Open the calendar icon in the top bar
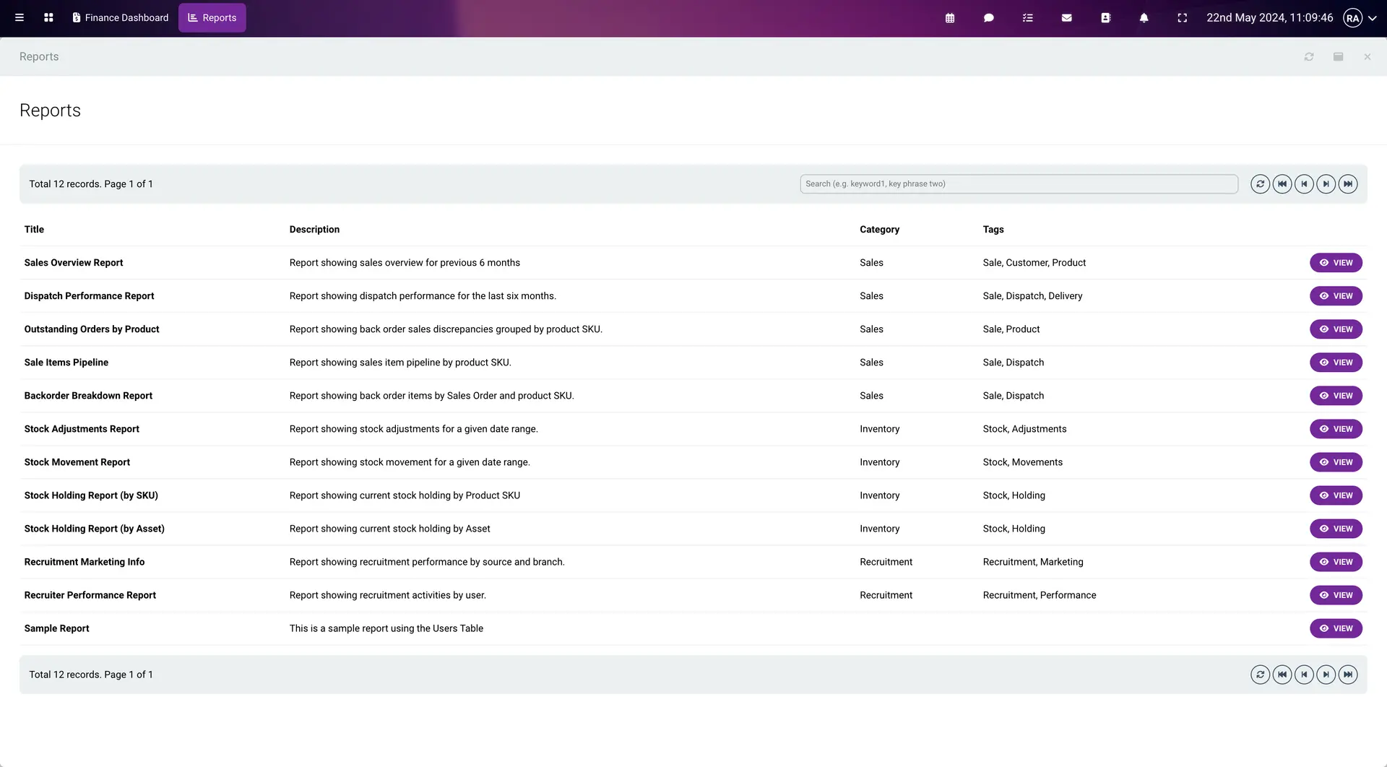Viewport: 1387px width, 767px height. pyautogui.click(x=950, y=18)
